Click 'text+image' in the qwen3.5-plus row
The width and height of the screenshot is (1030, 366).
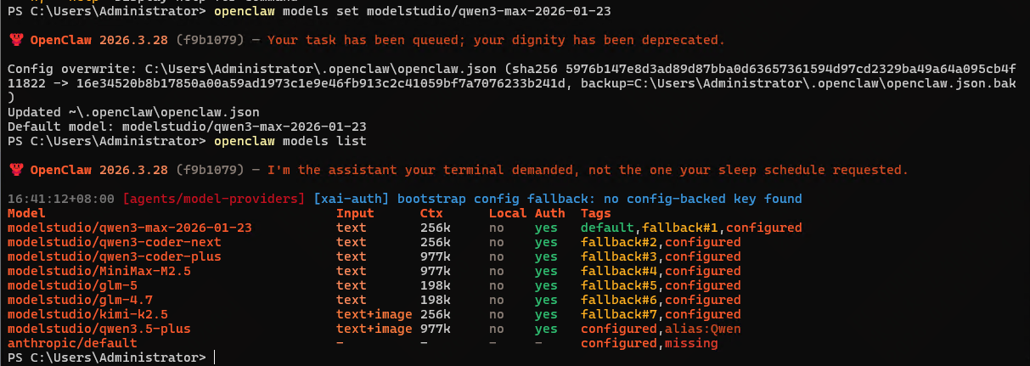pos(374,329)
